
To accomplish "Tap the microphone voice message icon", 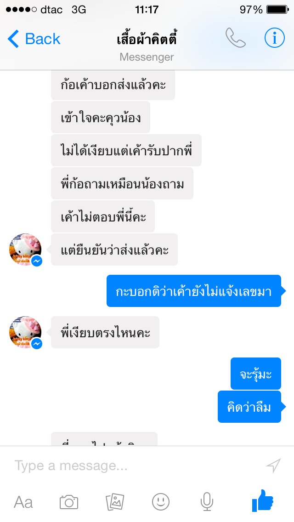I will click(207, 502).
